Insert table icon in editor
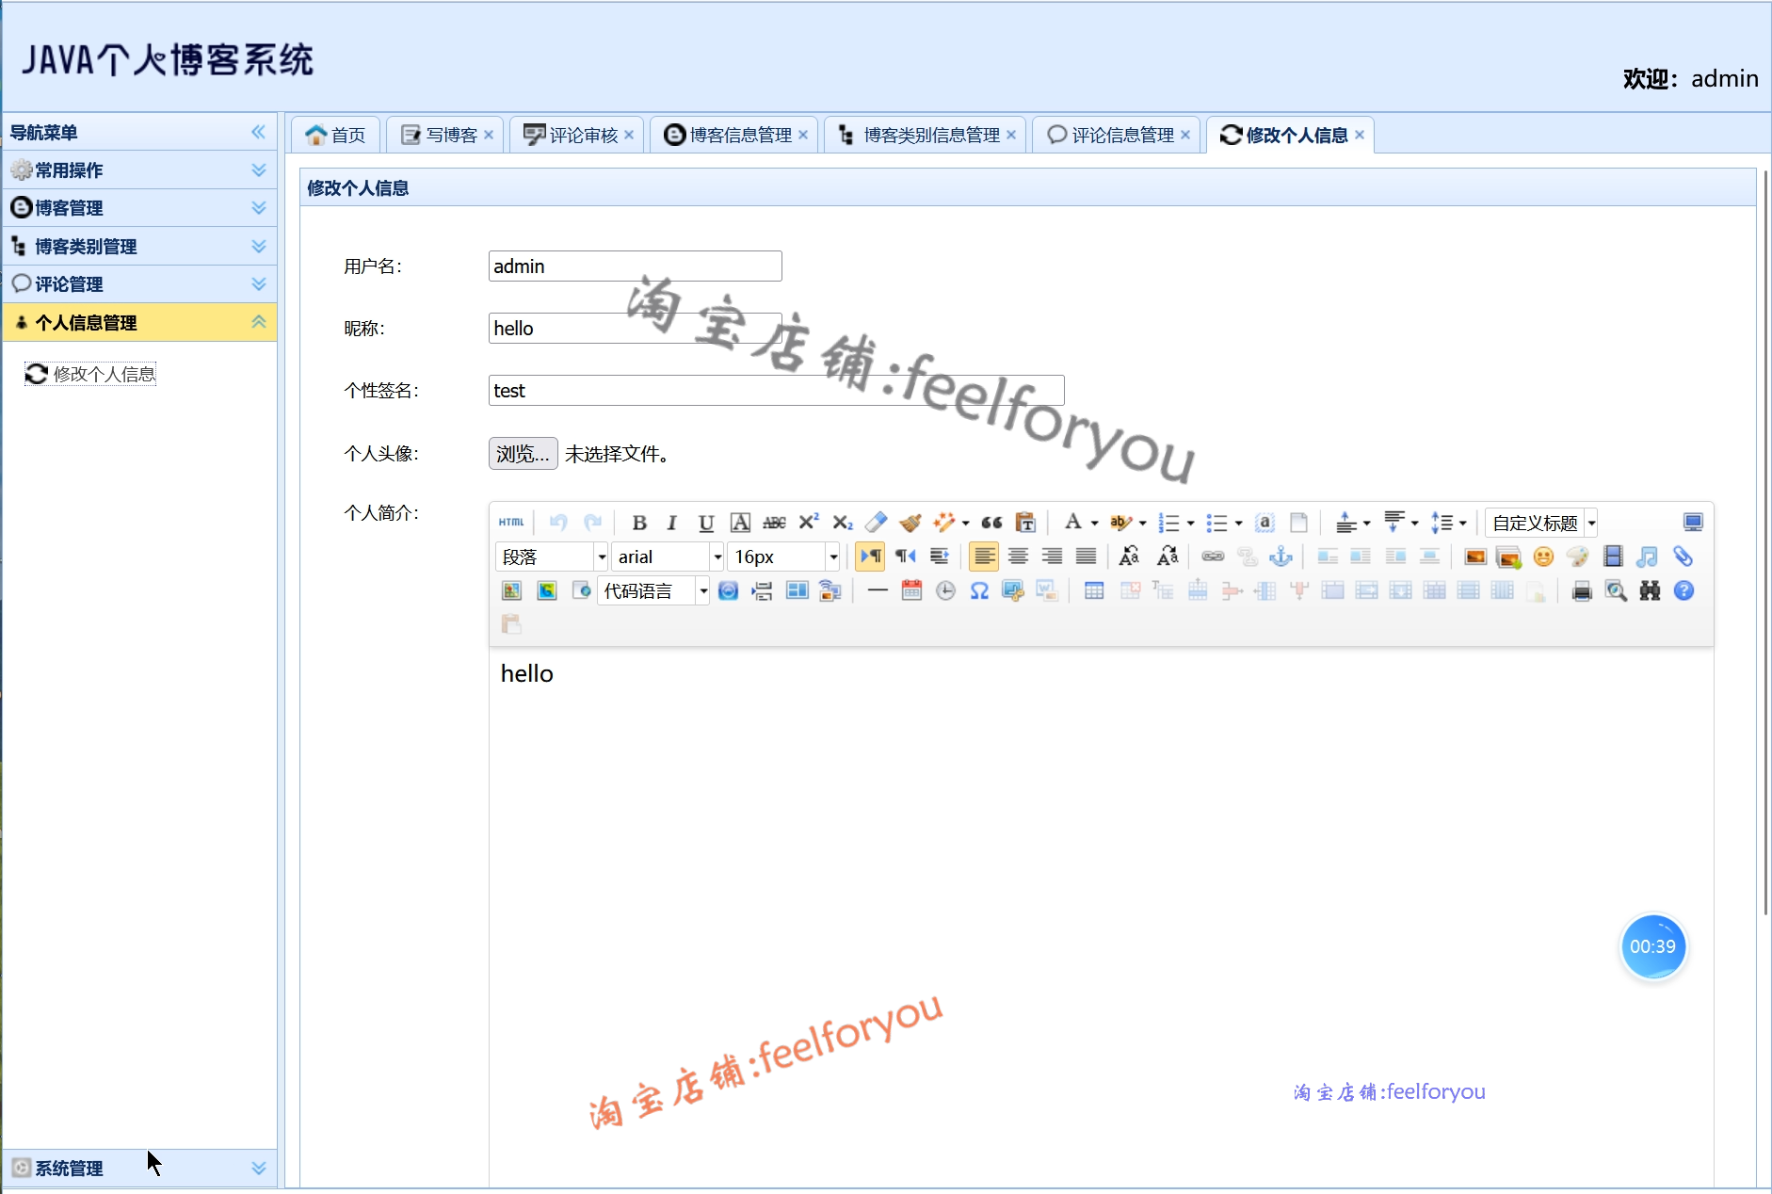 pyautogui.click(x=1094, y=590)
